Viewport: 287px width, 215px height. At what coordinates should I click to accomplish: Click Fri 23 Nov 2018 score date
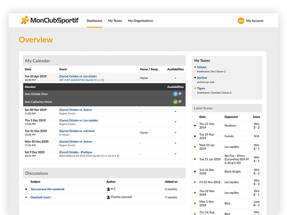pos(210,182)
